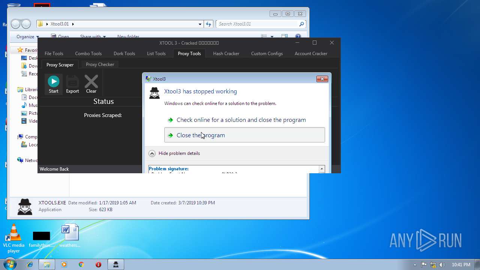Select Computer in navigation pane
The width and height of the screenshot is (480, 270).
27,137
